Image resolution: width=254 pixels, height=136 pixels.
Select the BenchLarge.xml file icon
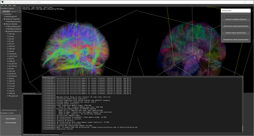[5, 17]
